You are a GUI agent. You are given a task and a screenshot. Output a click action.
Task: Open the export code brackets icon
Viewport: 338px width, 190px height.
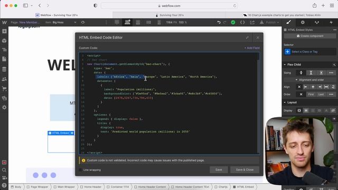(x=242, y=22)
